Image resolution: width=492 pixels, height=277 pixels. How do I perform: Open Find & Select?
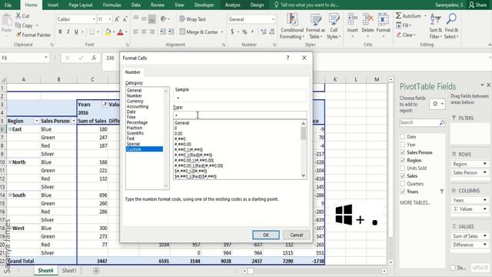pos(451,26)
